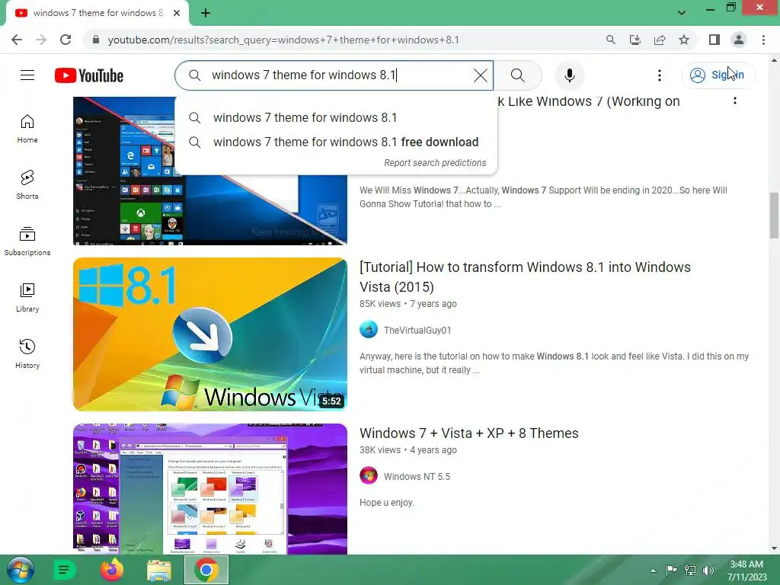Click '85K views • 7 years ago' text
Viewport: 780px width, 585px height.
coord(408,304)
